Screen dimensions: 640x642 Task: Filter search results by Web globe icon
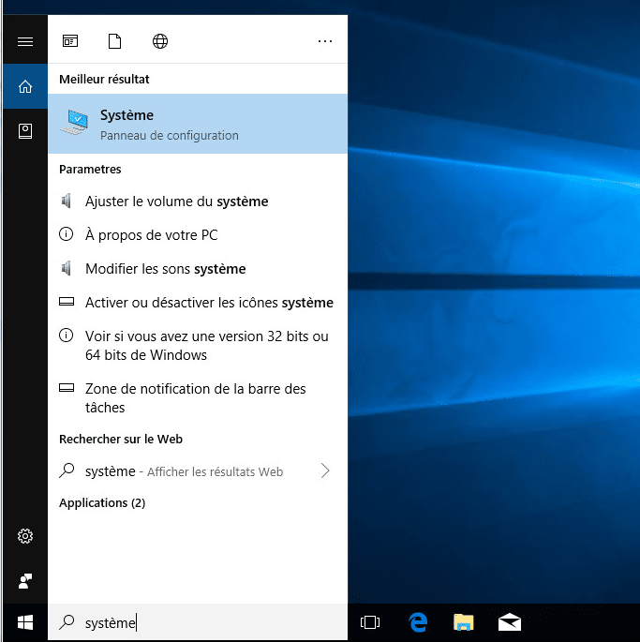point(159,41)
